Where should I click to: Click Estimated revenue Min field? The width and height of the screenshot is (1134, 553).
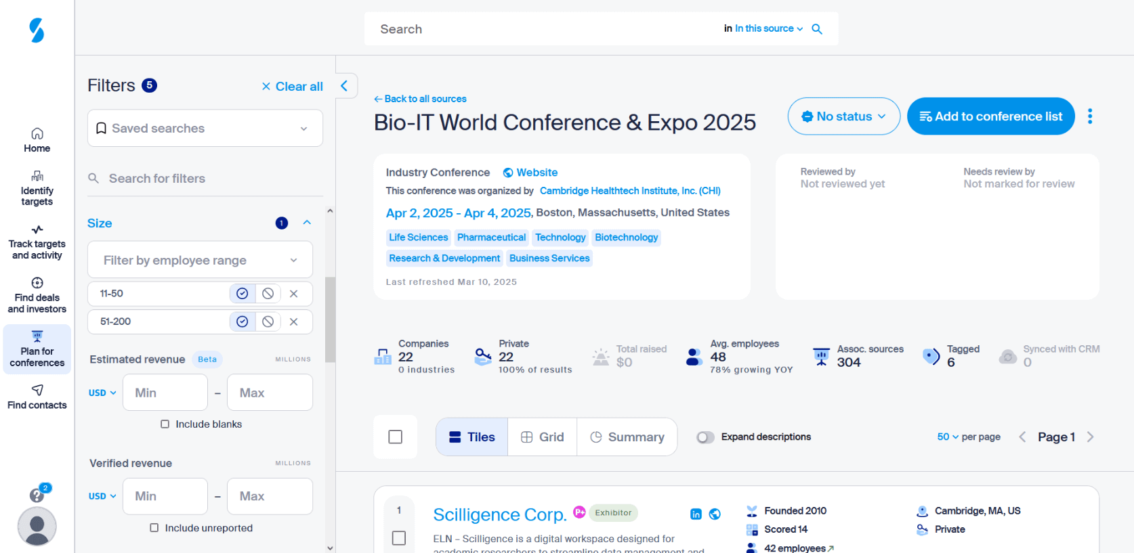165,393
